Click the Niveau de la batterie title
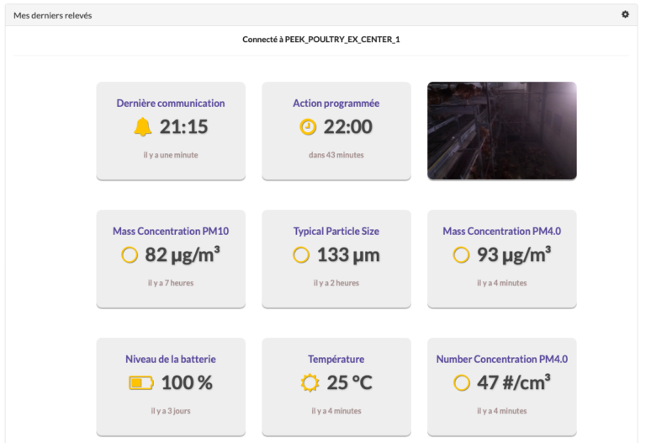Image resolution: width=646 pixels, height=443 pixels. coord(171,359)
